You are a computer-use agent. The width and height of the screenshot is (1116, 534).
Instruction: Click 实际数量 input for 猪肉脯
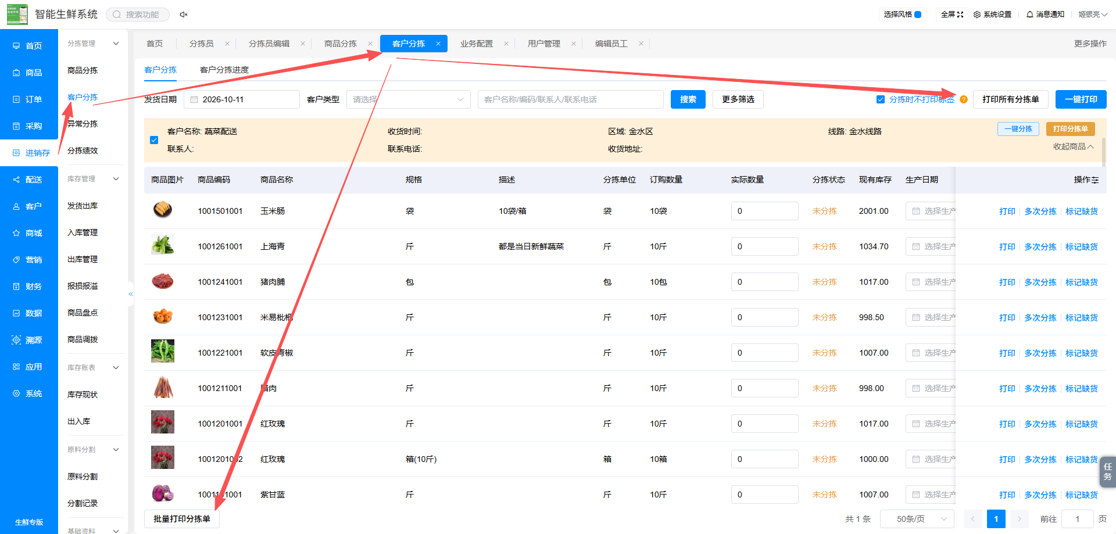click(x=765, y=282)
